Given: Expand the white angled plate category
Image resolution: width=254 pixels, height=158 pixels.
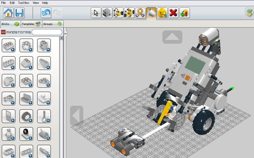Looking at the screenshot, I should click(44, 99).
